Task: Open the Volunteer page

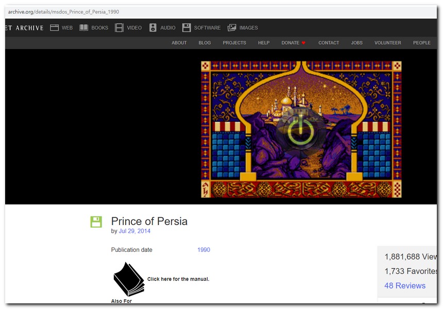Action: click(387, 43)
